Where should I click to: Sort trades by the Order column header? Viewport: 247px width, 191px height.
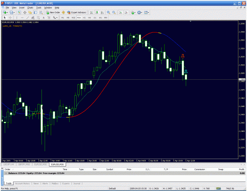coord(8,169)
